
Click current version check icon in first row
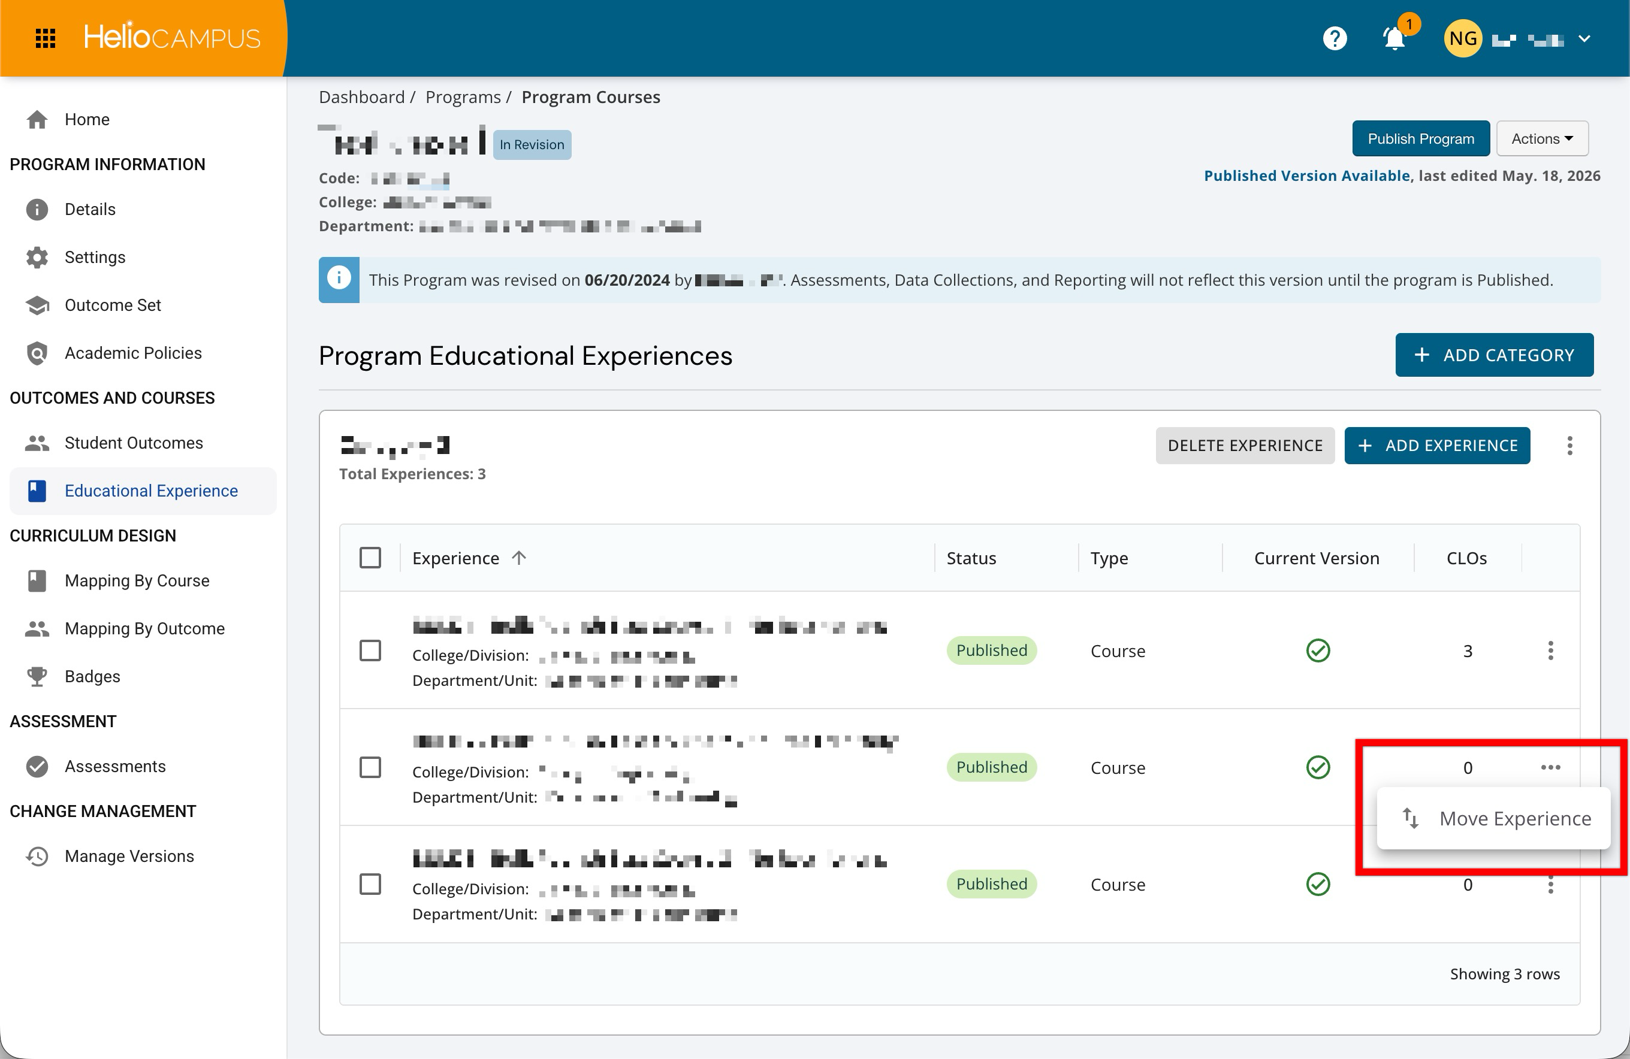1318,650
